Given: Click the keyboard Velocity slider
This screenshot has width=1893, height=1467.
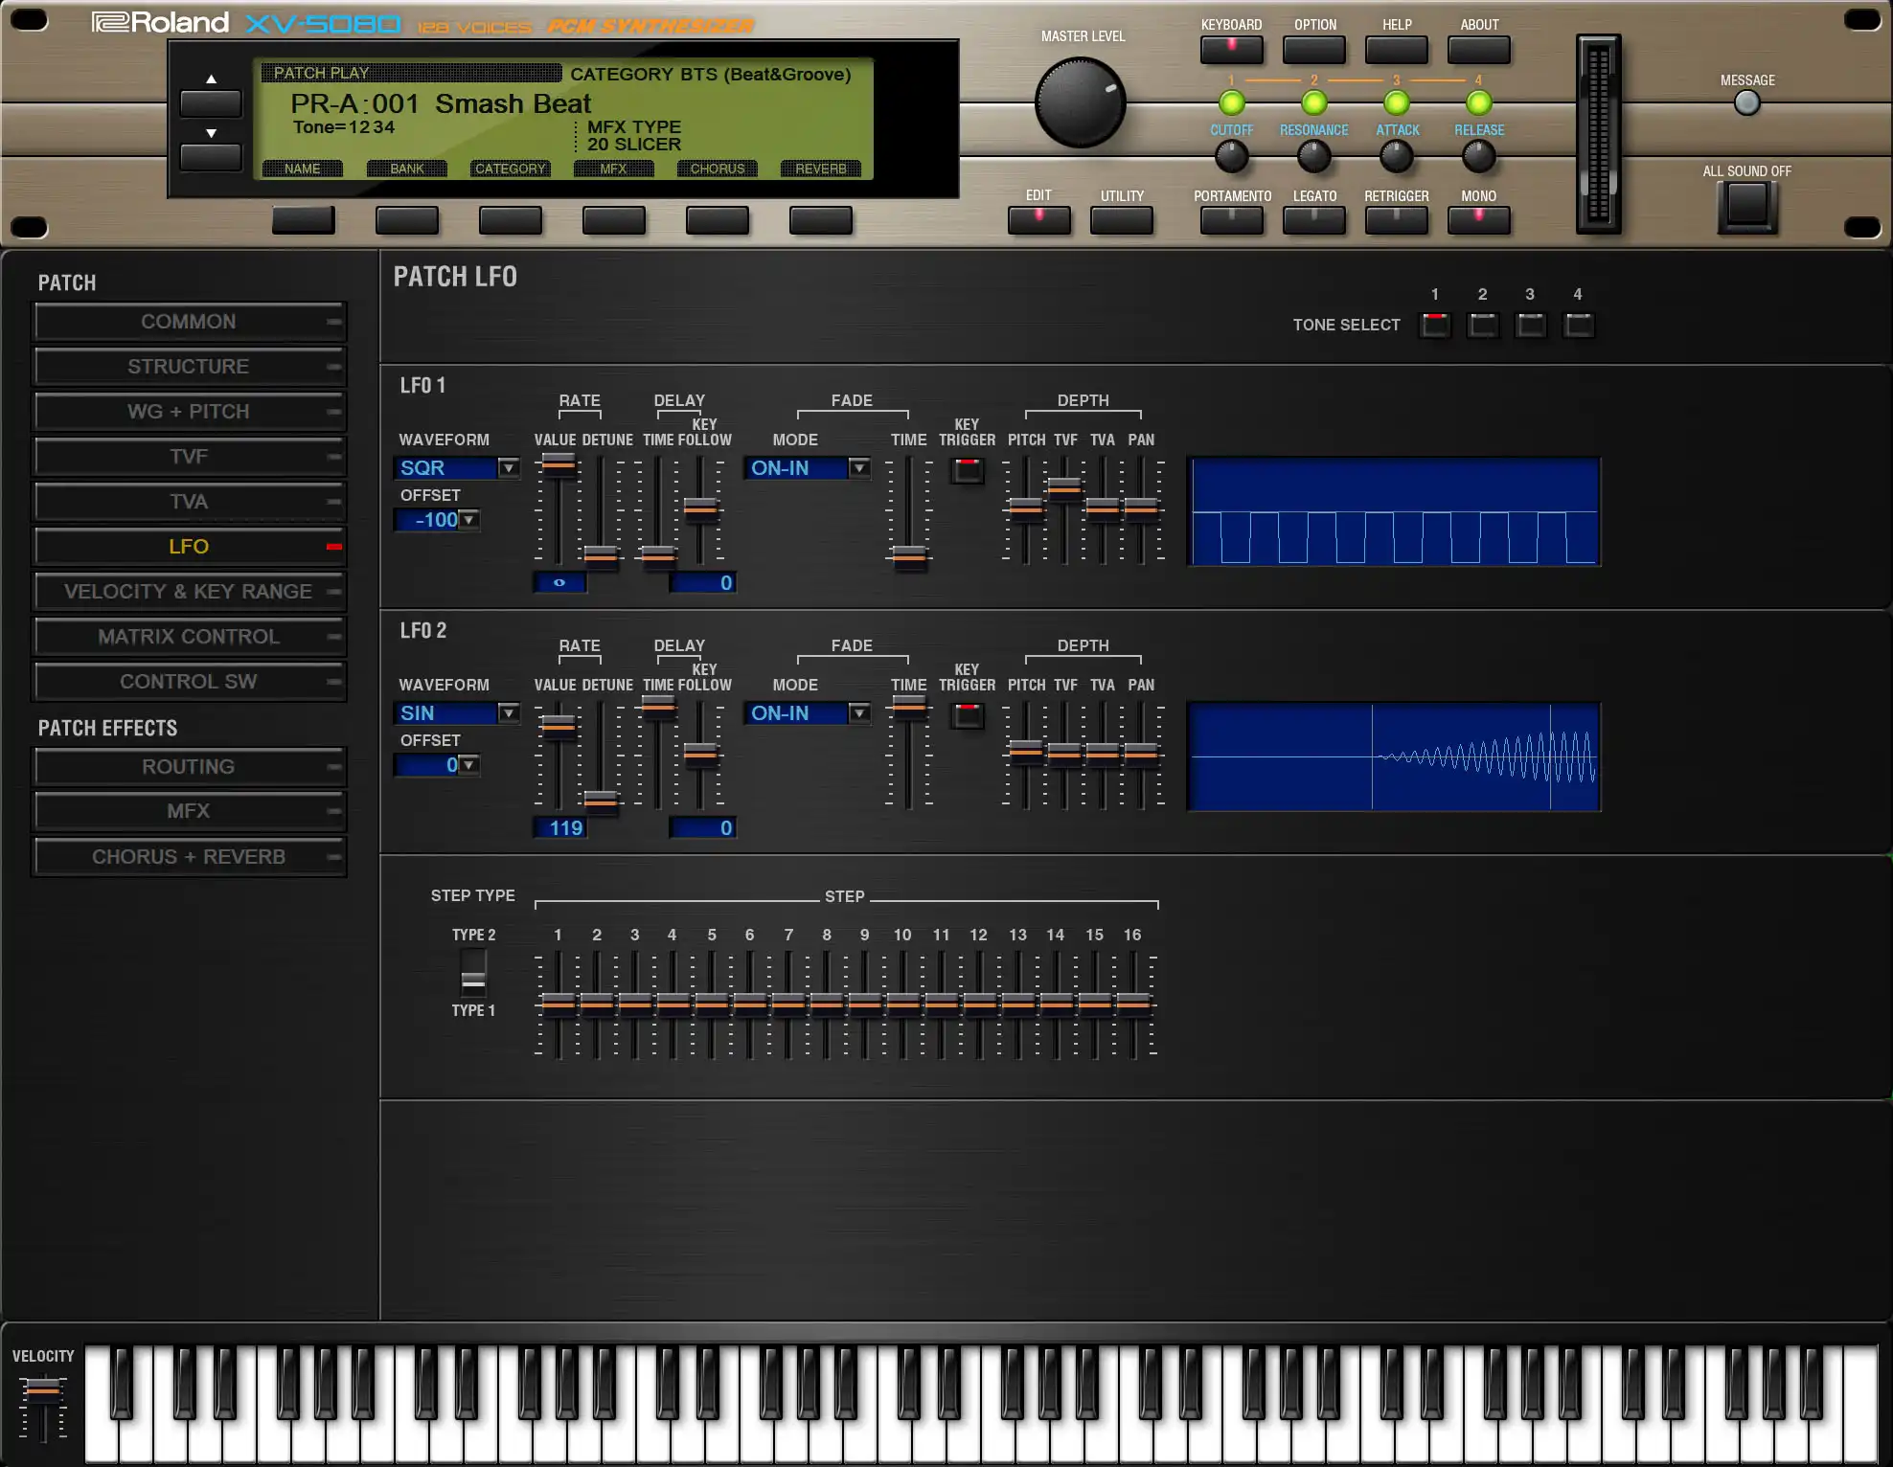Looking at the screenshot, I should click(x=43, y=1389).
